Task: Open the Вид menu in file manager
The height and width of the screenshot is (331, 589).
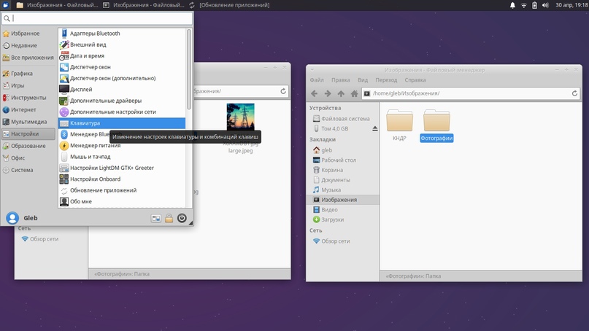Action: (x=363, y=80)
